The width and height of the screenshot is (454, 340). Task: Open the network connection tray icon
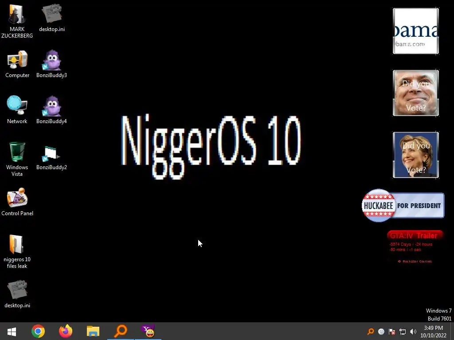(x=403, y=332)
